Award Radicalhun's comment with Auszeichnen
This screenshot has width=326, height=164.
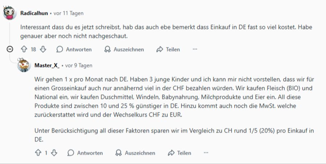coord(124,49)
